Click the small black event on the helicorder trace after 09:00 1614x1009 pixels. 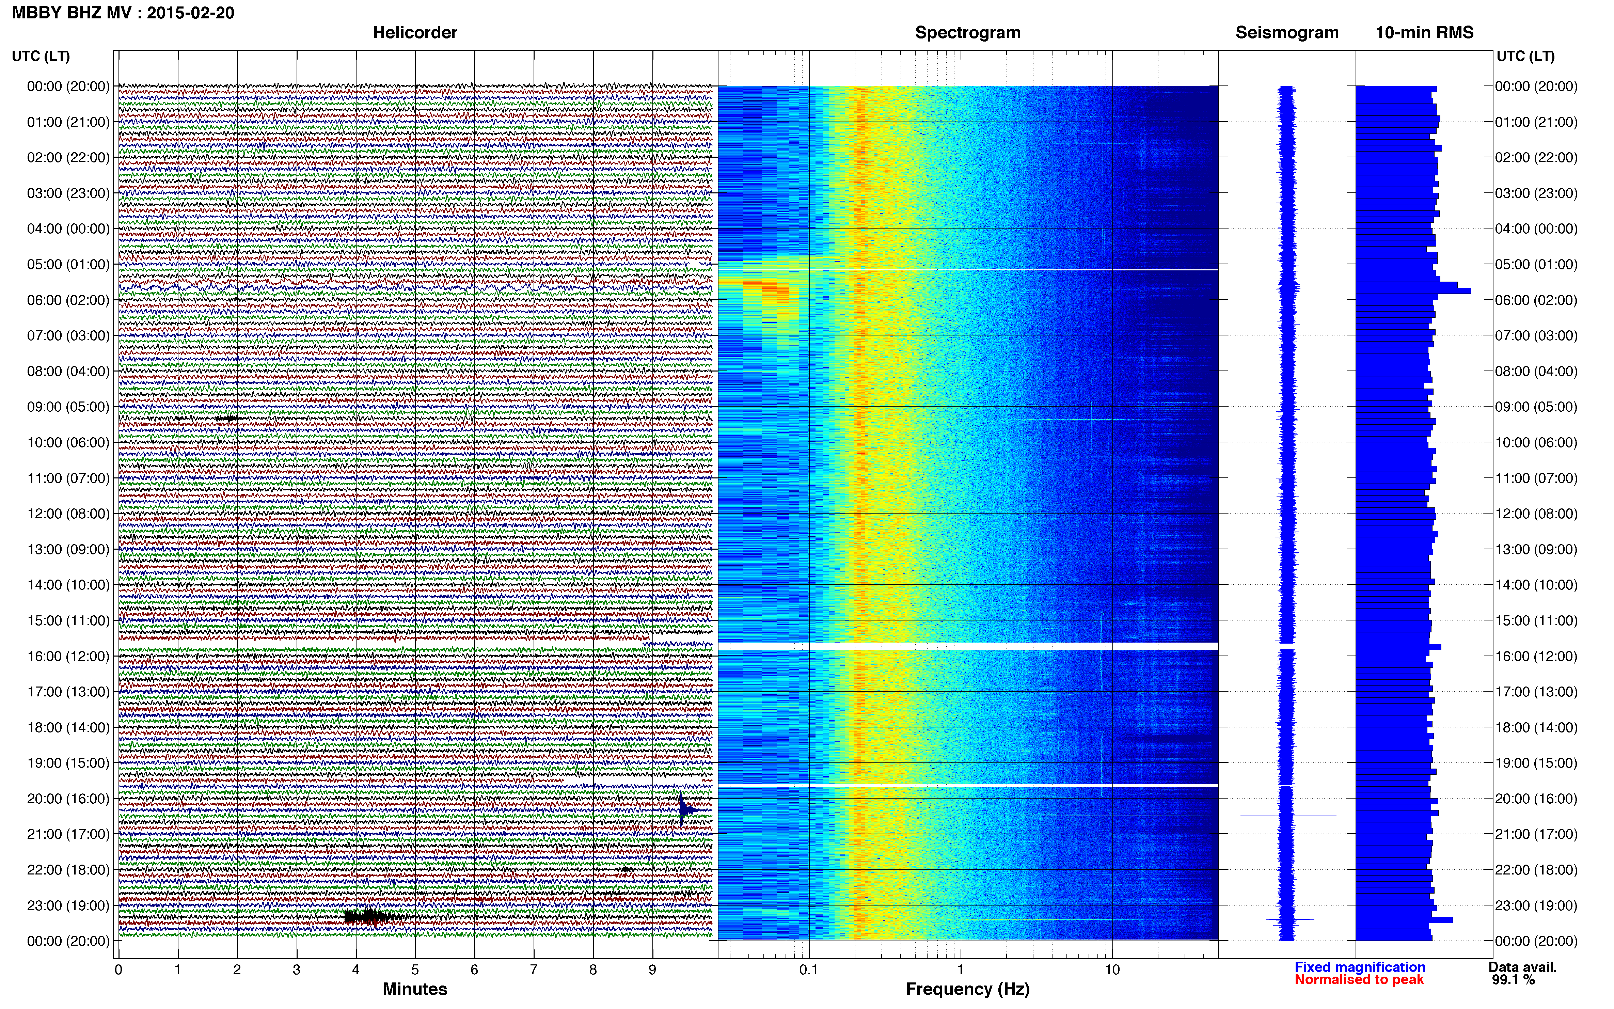(229, 419)
